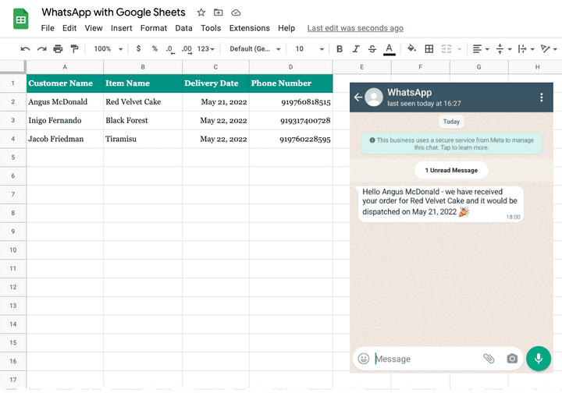Select the Customer Name header cell
562x407 pixels.
65,83
